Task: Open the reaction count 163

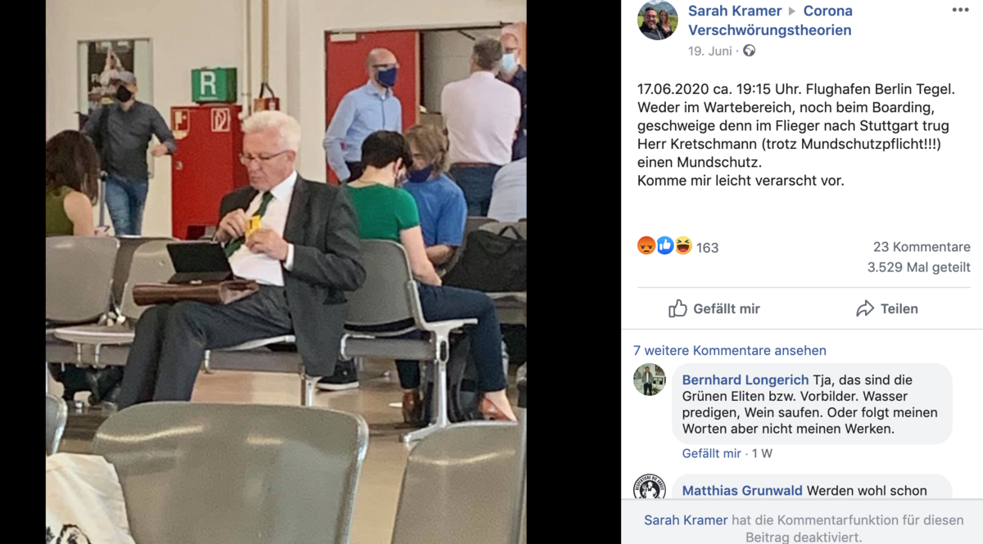Action: (707, 248)
